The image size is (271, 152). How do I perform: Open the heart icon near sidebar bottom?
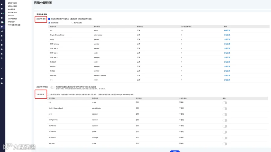(2, 79)
